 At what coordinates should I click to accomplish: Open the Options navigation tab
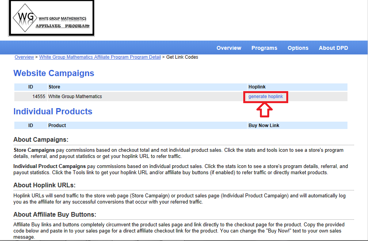[298, 48]
